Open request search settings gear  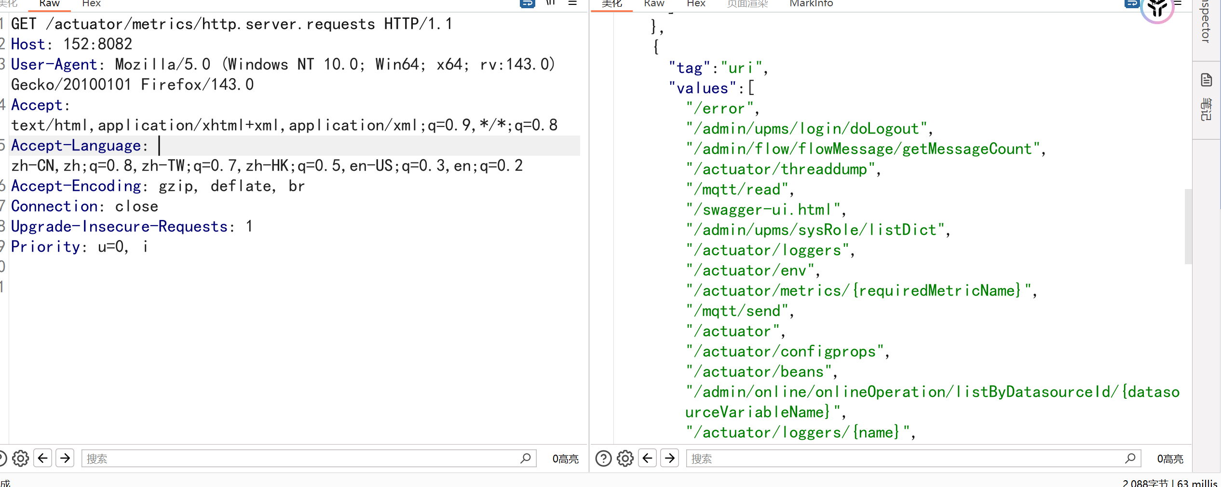pyautogui.click(x=20, y=458)
